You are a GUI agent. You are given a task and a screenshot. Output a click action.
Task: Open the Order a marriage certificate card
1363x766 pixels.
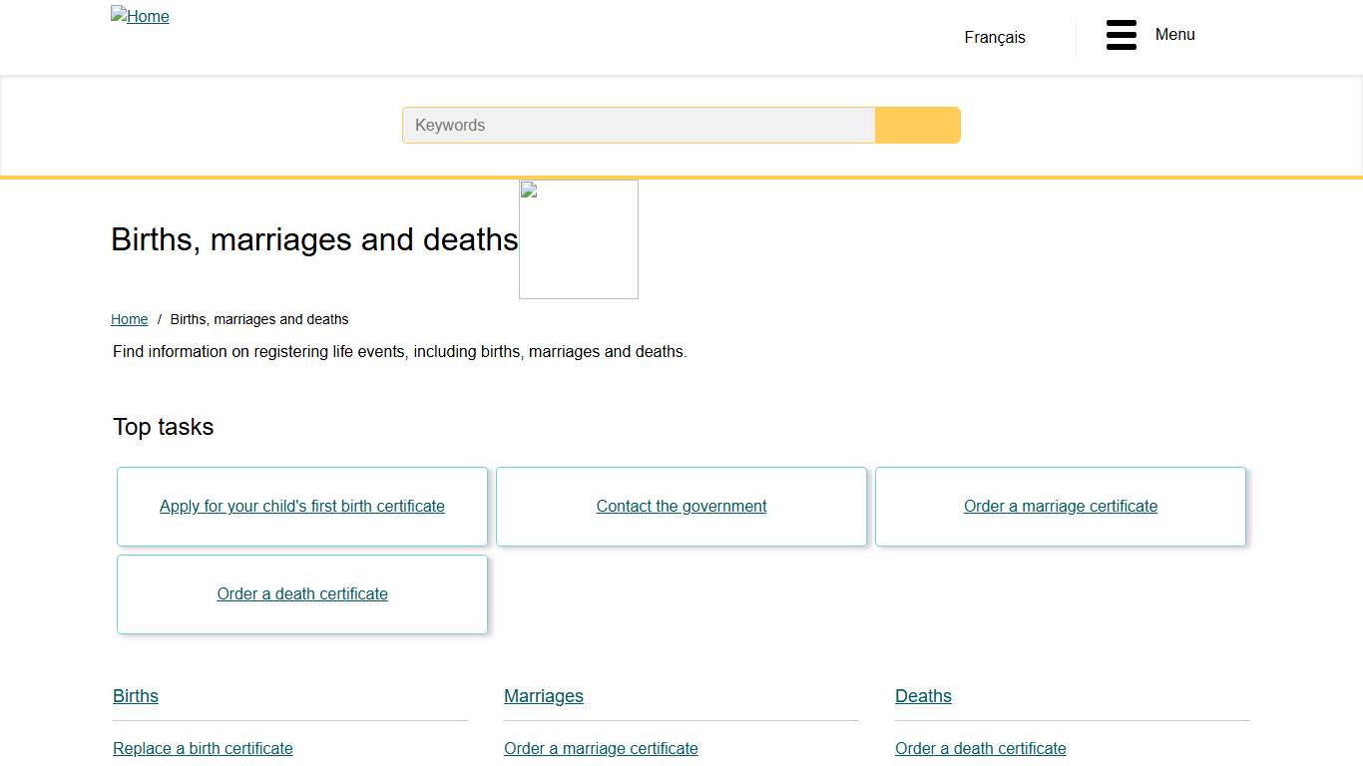[x=1060, y=506]
